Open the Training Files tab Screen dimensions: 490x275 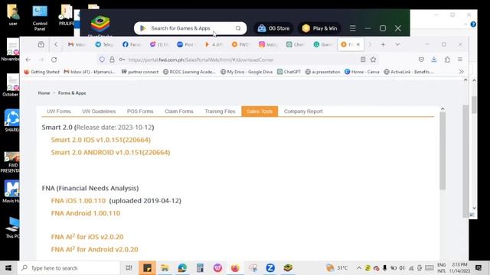pos(220,112)
